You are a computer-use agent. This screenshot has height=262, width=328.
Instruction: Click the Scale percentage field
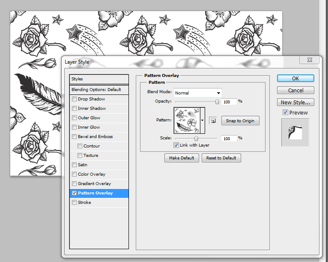tap(229, 138)
